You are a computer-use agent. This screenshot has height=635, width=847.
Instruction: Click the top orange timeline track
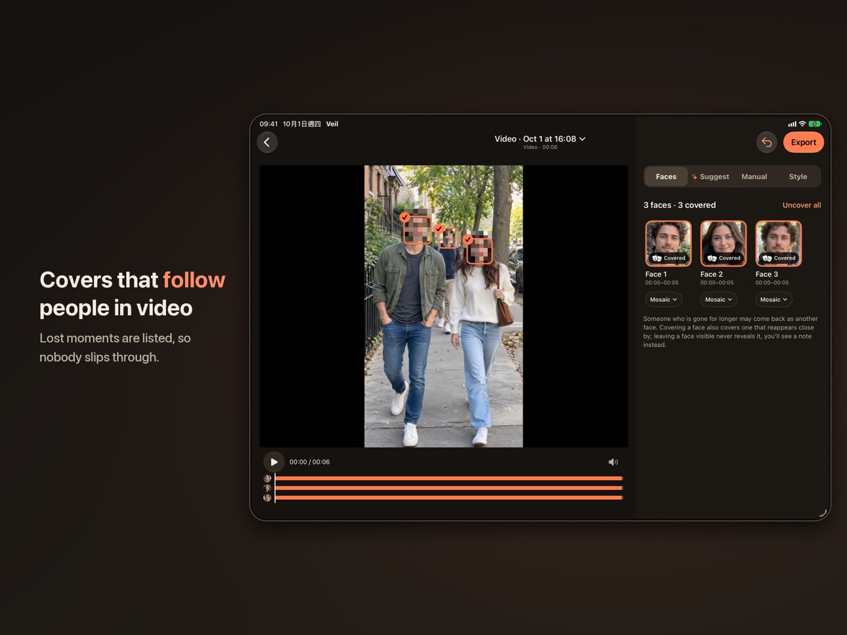pos(448,478)
